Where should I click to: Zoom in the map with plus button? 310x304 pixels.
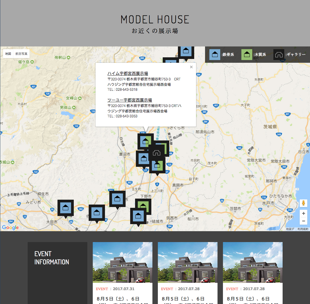pos(303,213)
